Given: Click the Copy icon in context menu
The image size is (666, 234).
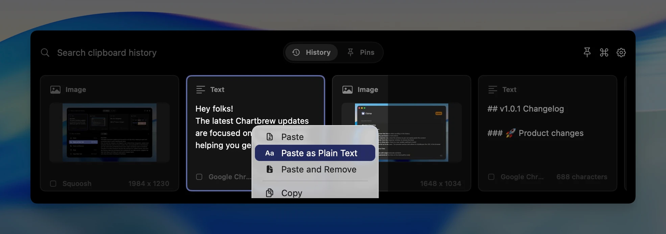Looking at the screenshot, I should coord(270,193).
